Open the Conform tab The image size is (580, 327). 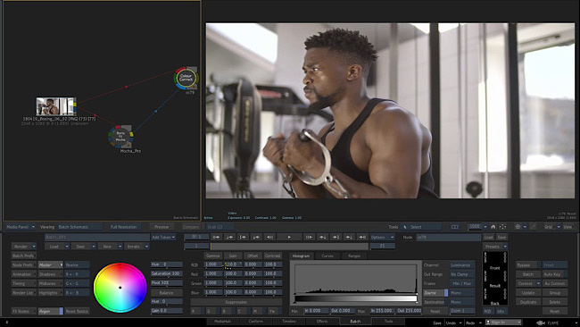pyautogui.click(x=255, y=321)
